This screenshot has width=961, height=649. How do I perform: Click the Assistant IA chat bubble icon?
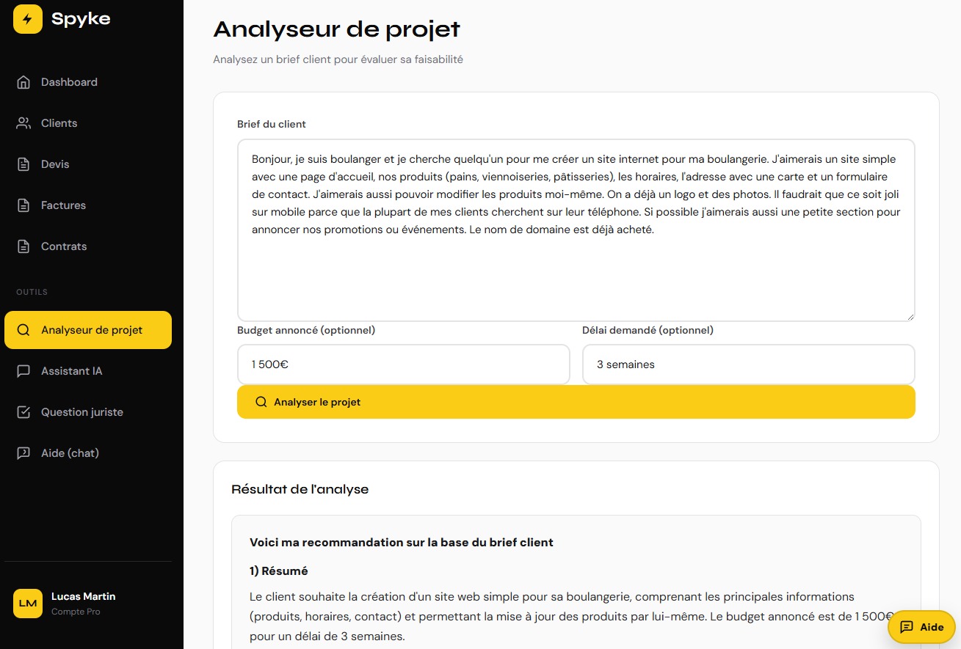coord(23,371)
